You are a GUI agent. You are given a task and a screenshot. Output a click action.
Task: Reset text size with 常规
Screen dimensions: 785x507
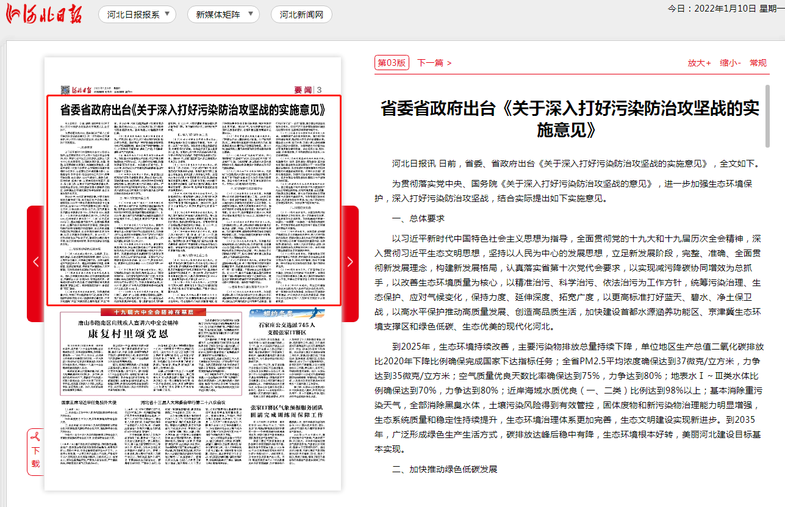tap(758, 63)
